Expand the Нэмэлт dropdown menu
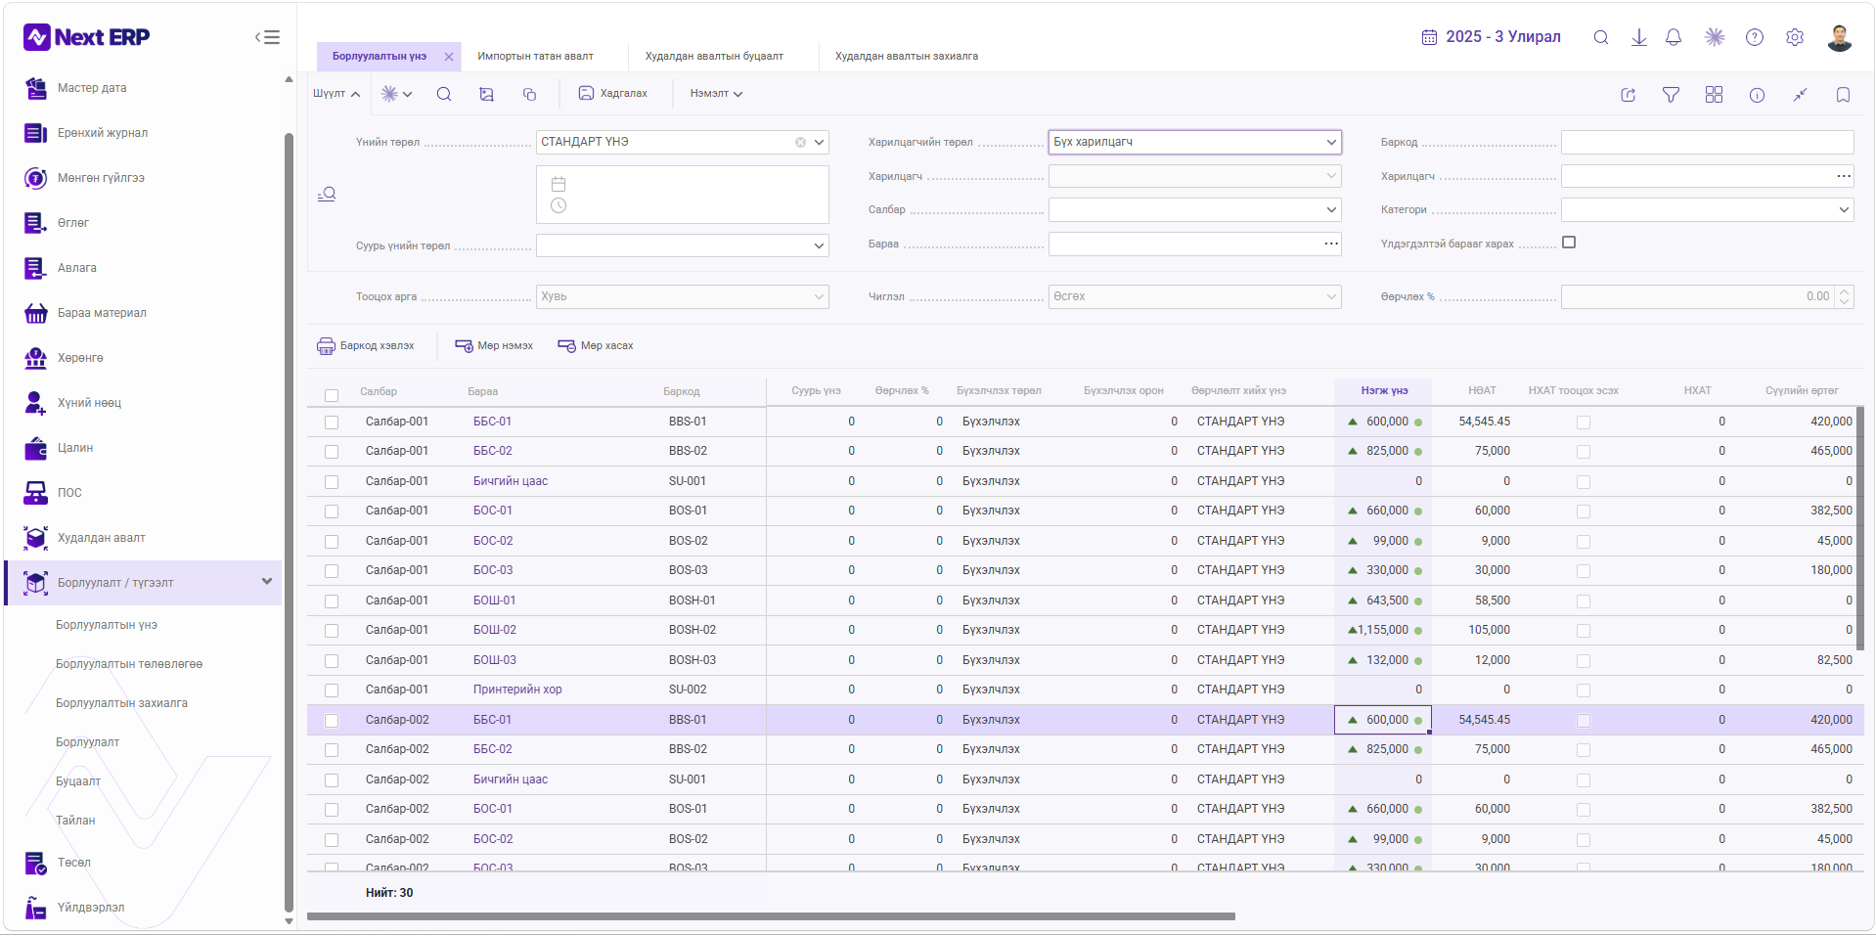Image resolution: width=1876 pixels, height=935 pixels. coord(716,94)
